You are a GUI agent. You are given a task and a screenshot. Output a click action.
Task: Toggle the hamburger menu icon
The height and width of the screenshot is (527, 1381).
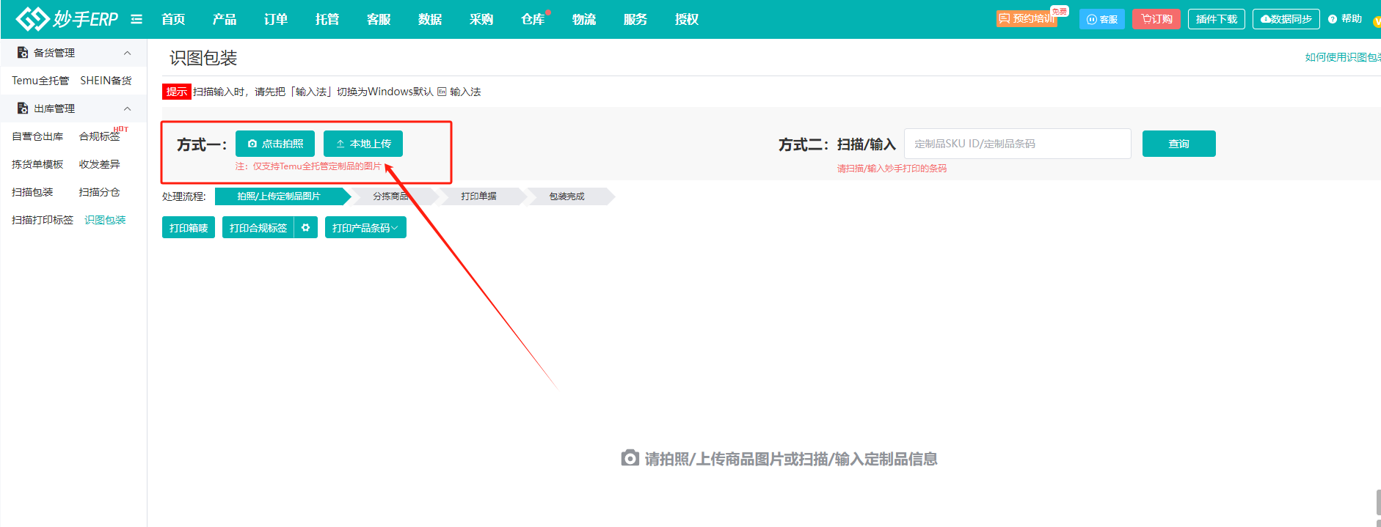tap(136, 19)
